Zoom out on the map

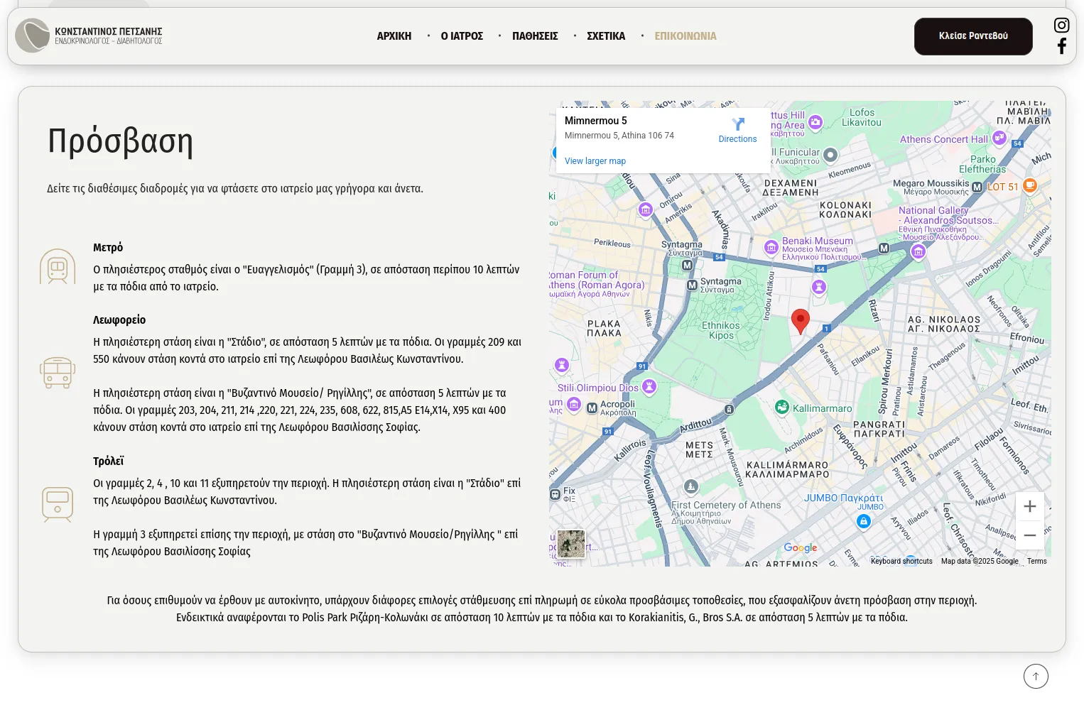point(1029,535)
